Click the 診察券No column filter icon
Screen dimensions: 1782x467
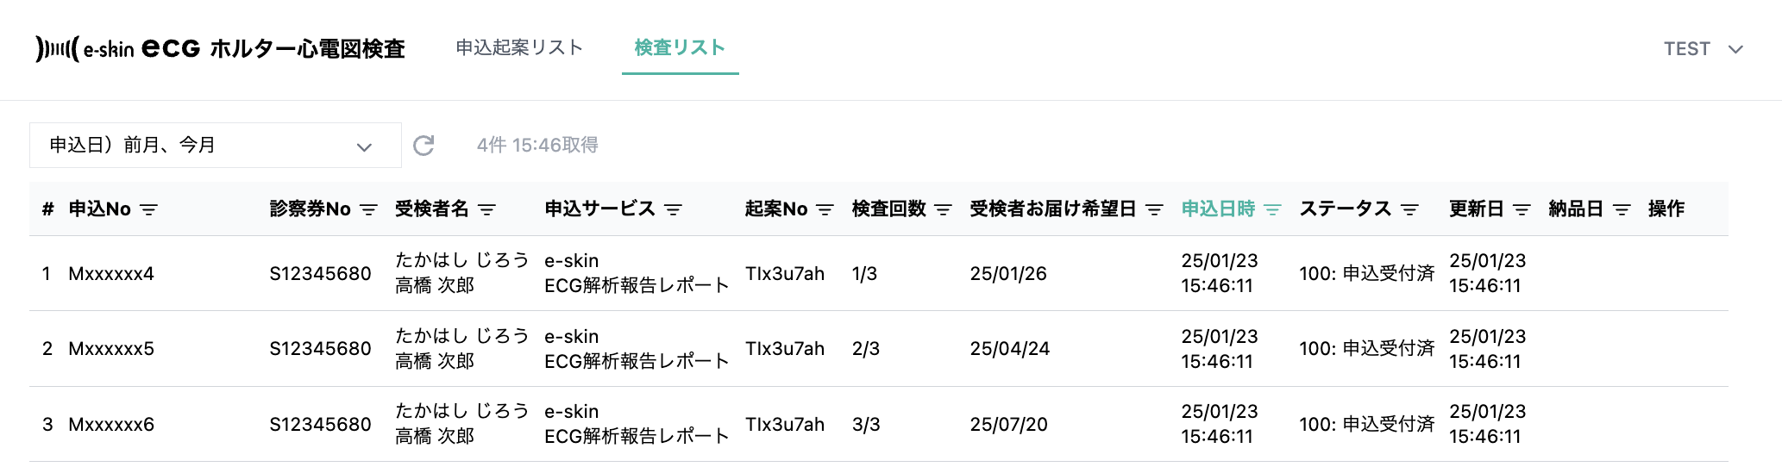(x=368, y=209)
